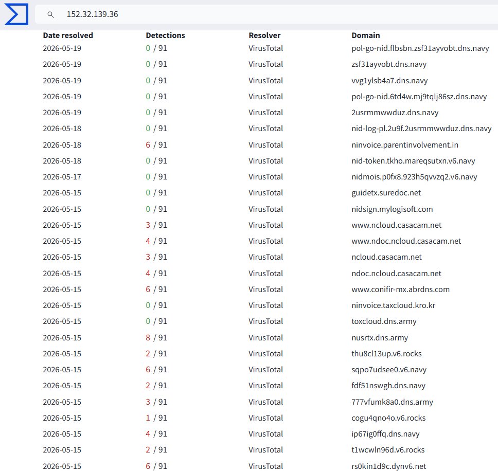Open domain nusrtx.dns.army

point(380,338)
